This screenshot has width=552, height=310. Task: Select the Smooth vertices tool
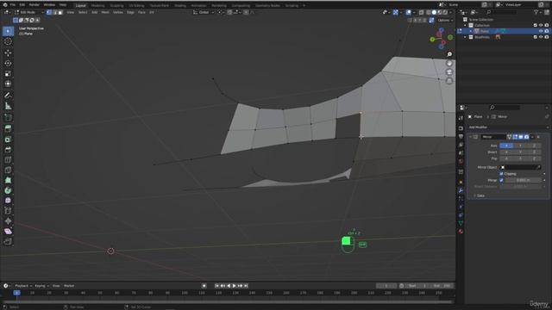[8, 201]
